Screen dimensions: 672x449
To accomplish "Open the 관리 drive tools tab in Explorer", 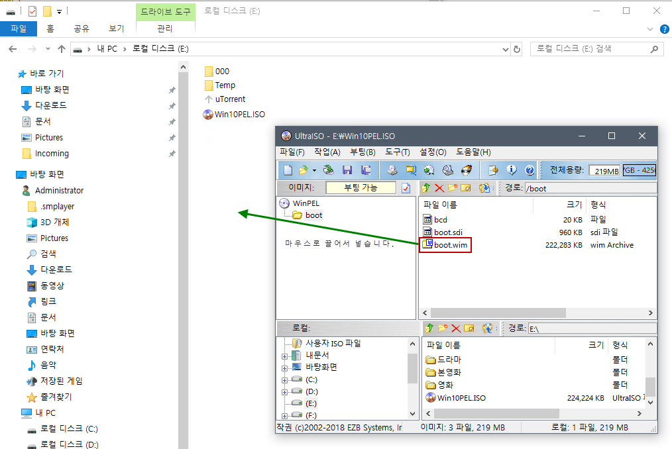I will (x=165, y=28).
